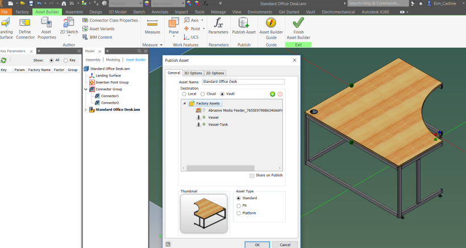The image size is (466, 248).
Task: Open the File menu
Action: 5,12
